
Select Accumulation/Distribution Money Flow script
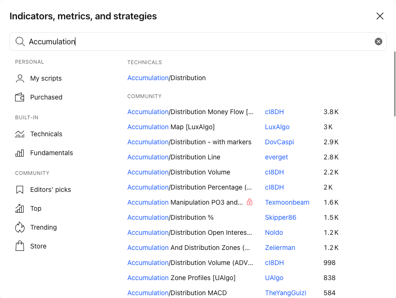[190, 112]
